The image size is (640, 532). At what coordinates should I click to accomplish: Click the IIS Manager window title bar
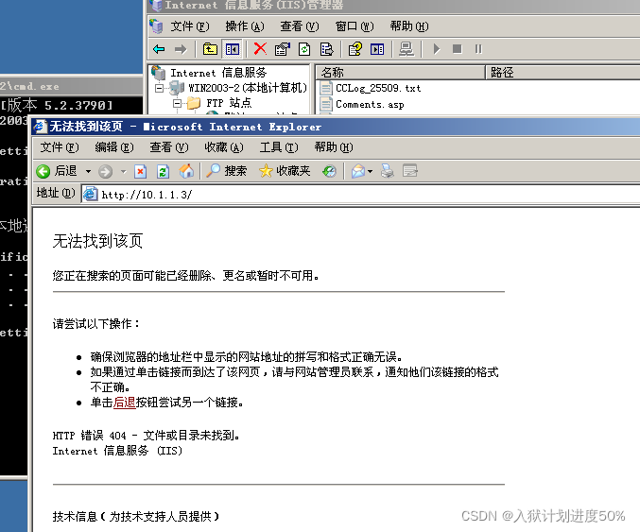[393, 6]
